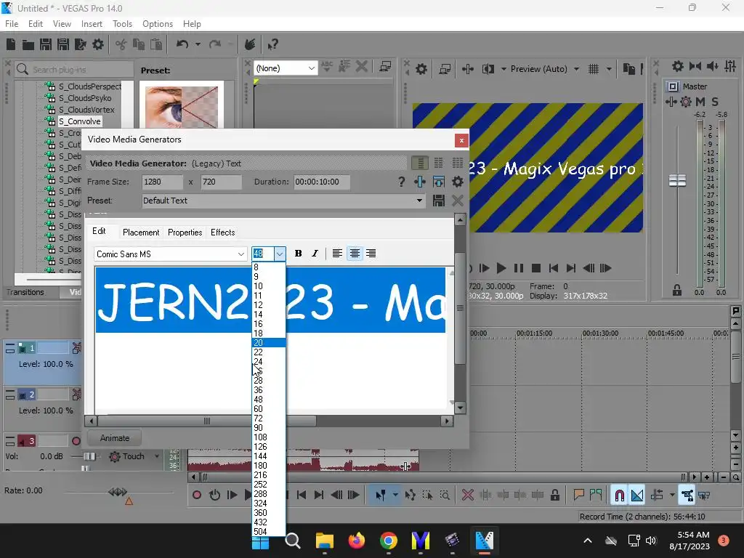Center align text in editor
This screenshot has height=558, width=744.
point(355,254)
